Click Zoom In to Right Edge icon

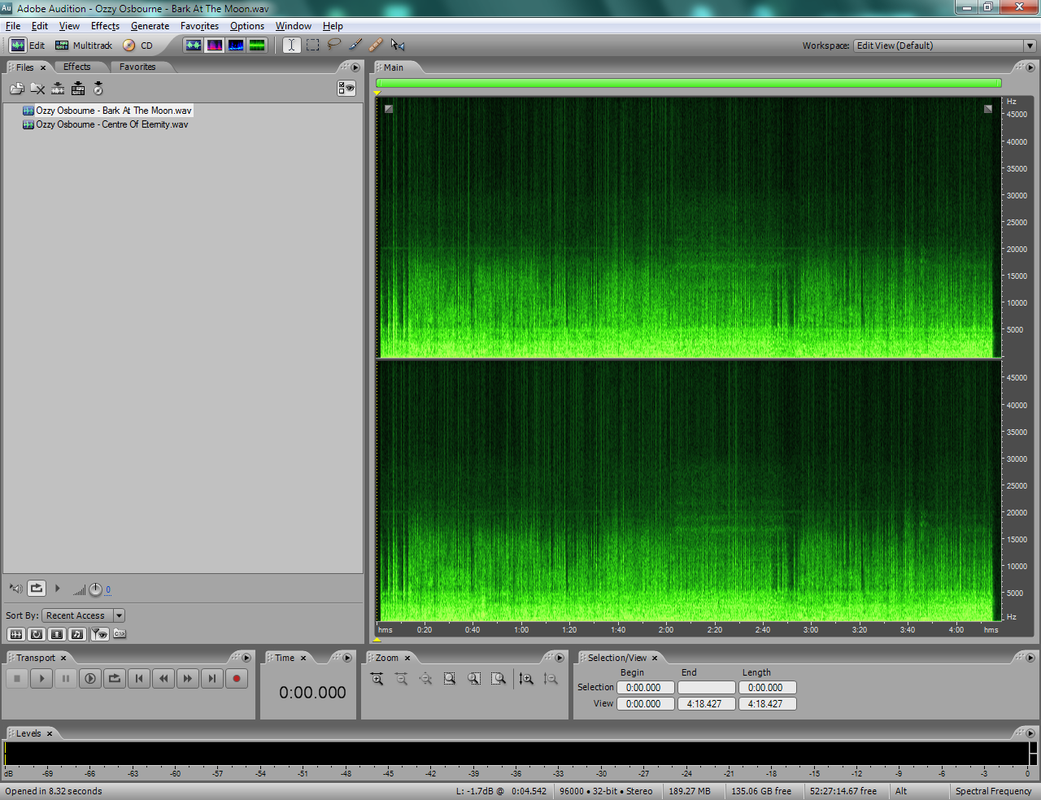[499, 679]
